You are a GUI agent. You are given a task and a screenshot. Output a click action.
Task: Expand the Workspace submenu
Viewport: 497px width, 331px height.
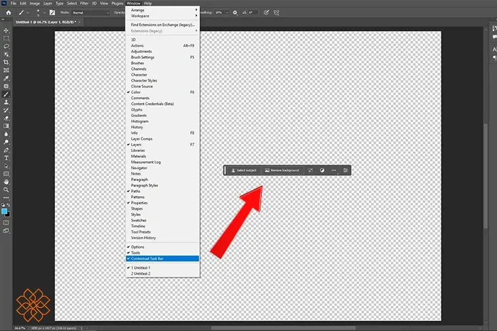[163, 16]
